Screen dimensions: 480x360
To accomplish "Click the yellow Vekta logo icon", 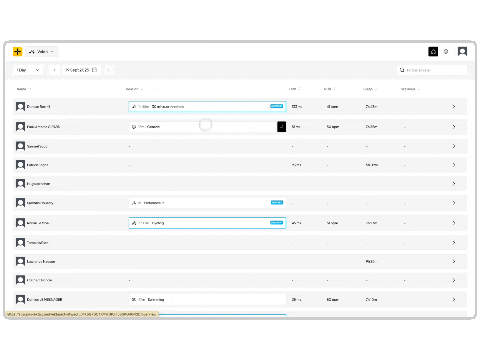I will tap(18, 52).
